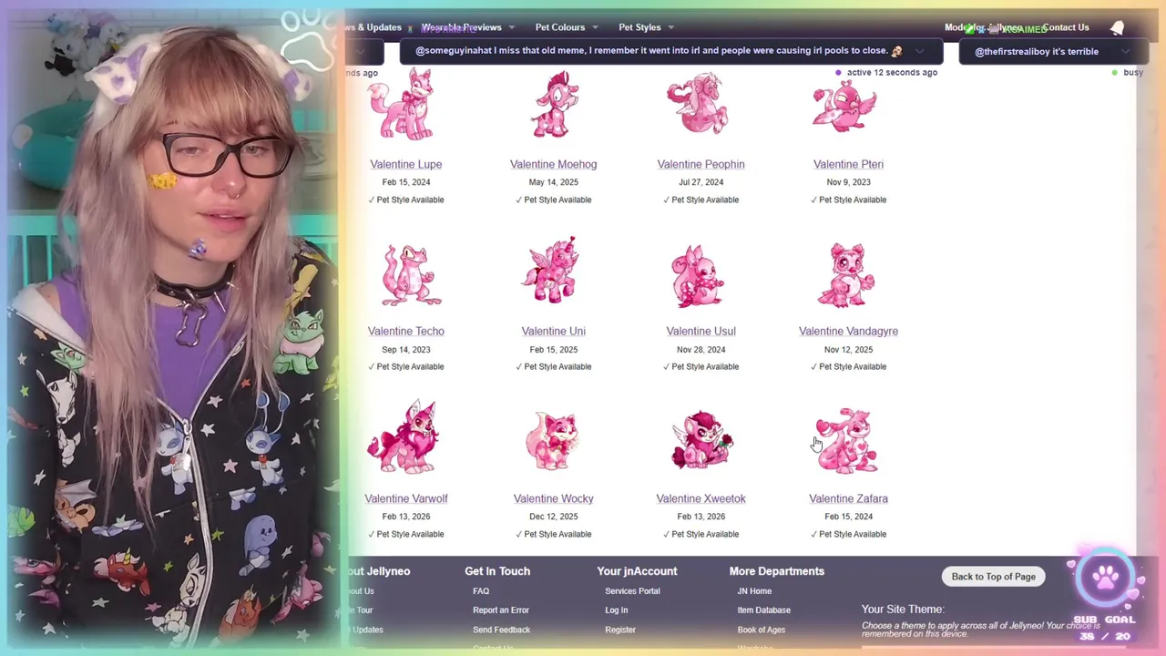The height and width of the screenshot is (656, 1166).
Task: Expand the Pet Colours dropdown arrow
Action: click(595, 27)
